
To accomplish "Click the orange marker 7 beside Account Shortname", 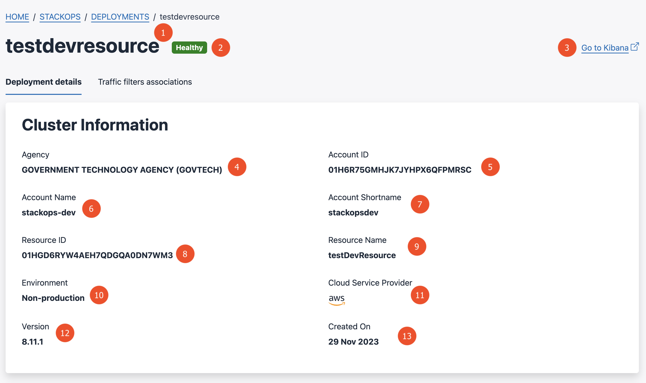I will coord(420,204).
